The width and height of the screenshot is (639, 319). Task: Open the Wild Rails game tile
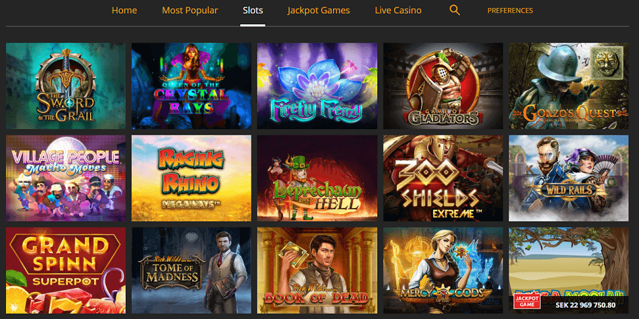tap(568, 178)
